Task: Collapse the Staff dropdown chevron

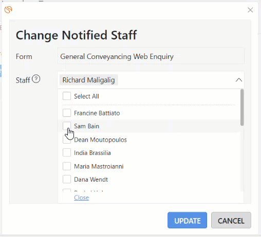Action: click(239, 80)
